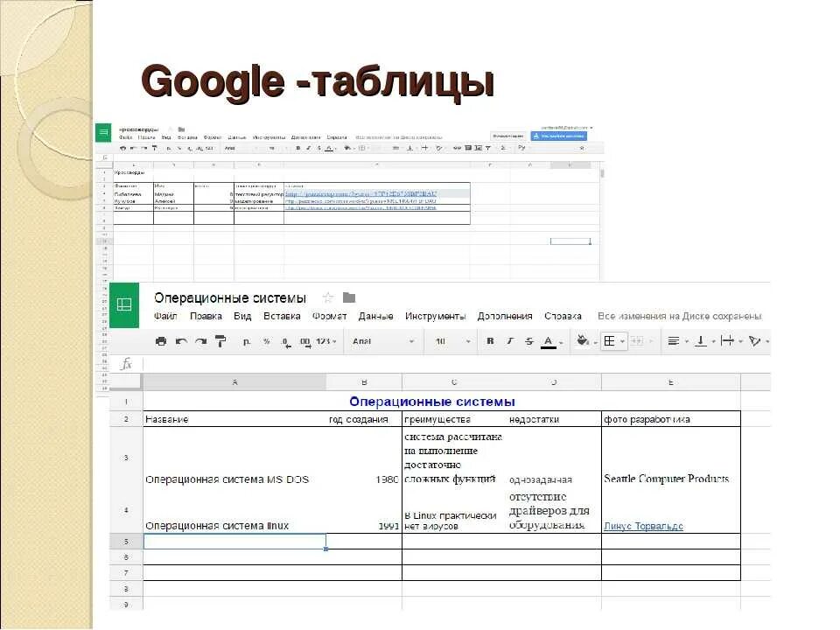Select the 'преимущества' cell
This screenshot has width=840, height=630.
[454, 419]
